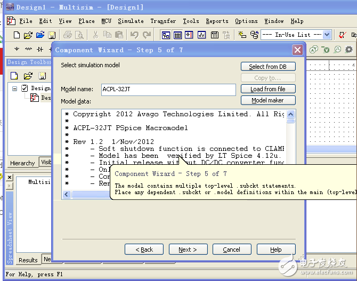Click the Cut scissors icon
This screenshot has height=281, width=357.
tap(95, 35)
